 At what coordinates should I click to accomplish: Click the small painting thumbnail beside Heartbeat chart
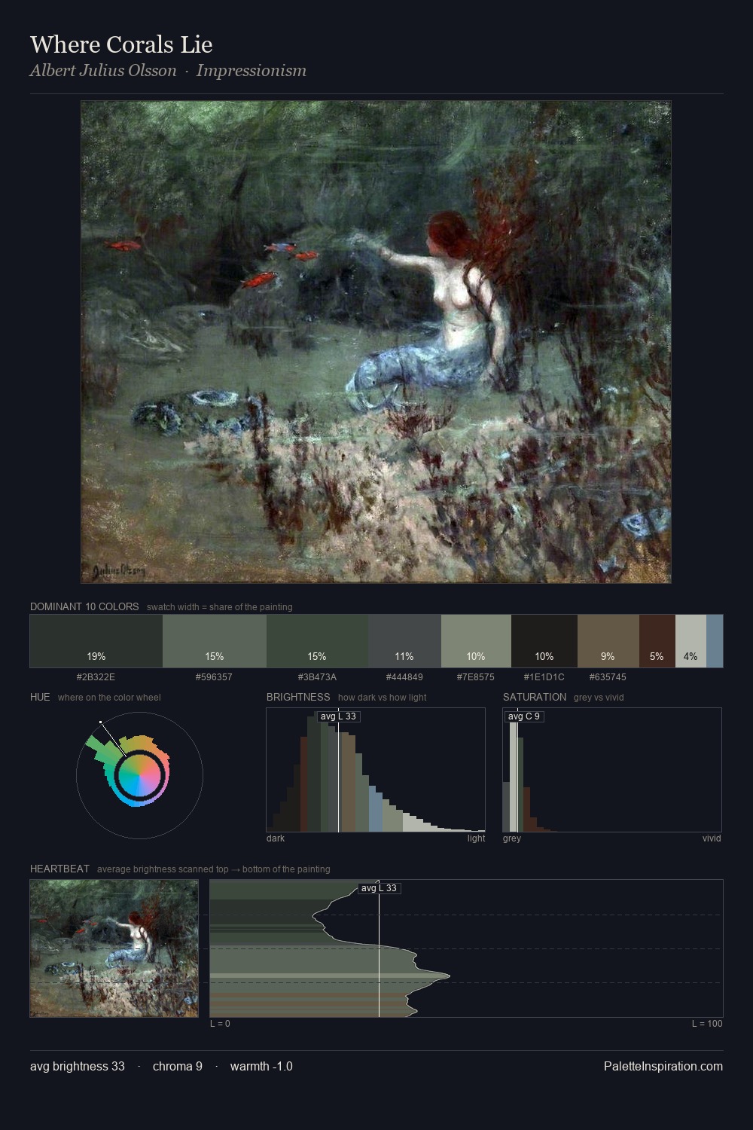coord(114,948)
